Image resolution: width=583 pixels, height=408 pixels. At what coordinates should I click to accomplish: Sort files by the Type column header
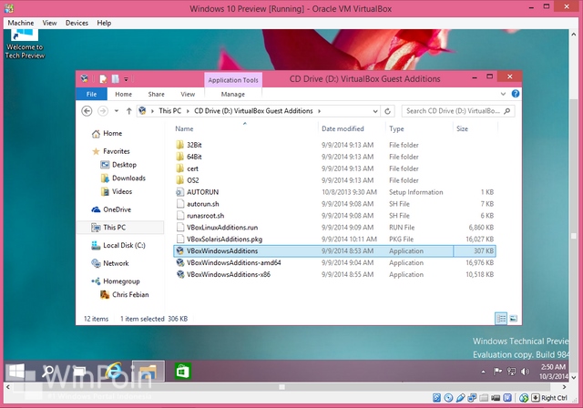pyautogui.click(x=396, y=128)
